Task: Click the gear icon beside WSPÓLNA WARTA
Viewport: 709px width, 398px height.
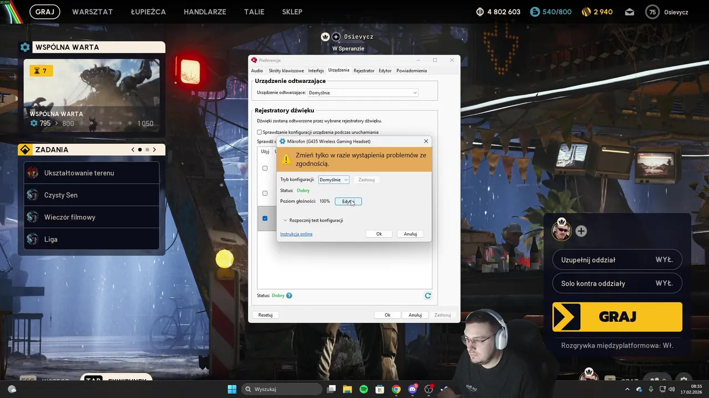Action: click(25, 48)
